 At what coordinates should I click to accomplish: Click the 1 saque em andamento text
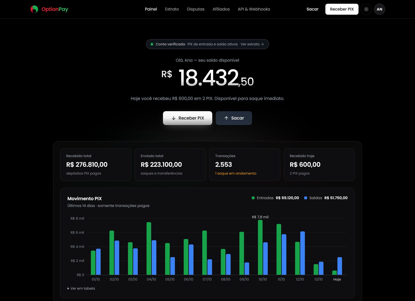pos(236,173)
